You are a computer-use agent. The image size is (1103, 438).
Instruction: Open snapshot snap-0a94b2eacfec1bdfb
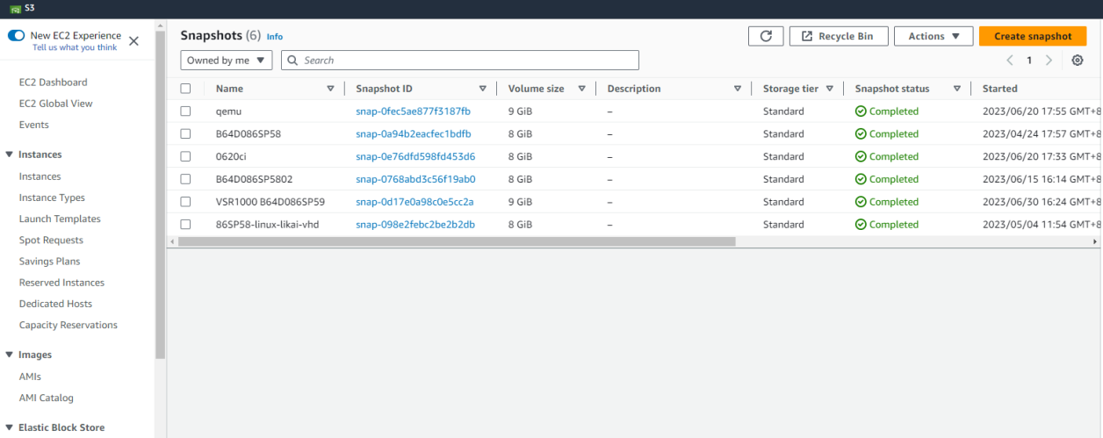pos(413,134)
